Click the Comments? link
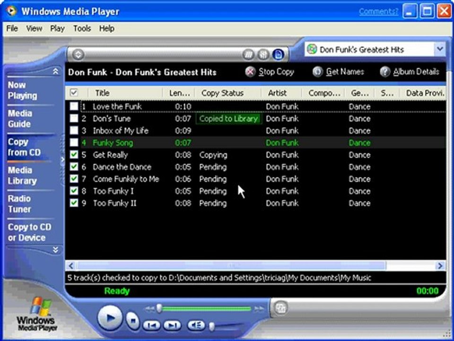 click(378, 11)
